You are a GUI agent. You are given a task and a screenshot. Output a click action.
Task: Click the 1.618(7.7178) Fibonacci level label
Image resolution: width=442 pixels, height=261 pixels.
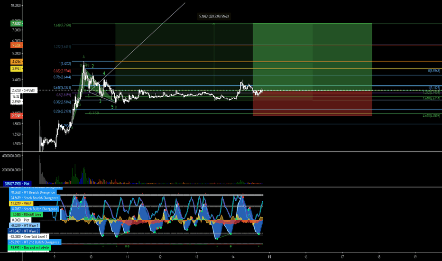pyautogui.click(x=62, y=25)
